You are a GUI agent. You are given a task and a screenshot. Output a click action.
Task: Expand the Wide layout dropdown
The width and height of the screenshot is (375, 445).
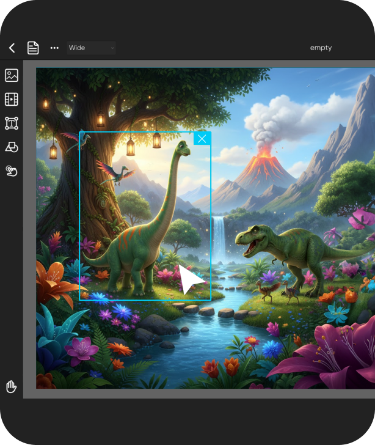click(x=92, y=48)
